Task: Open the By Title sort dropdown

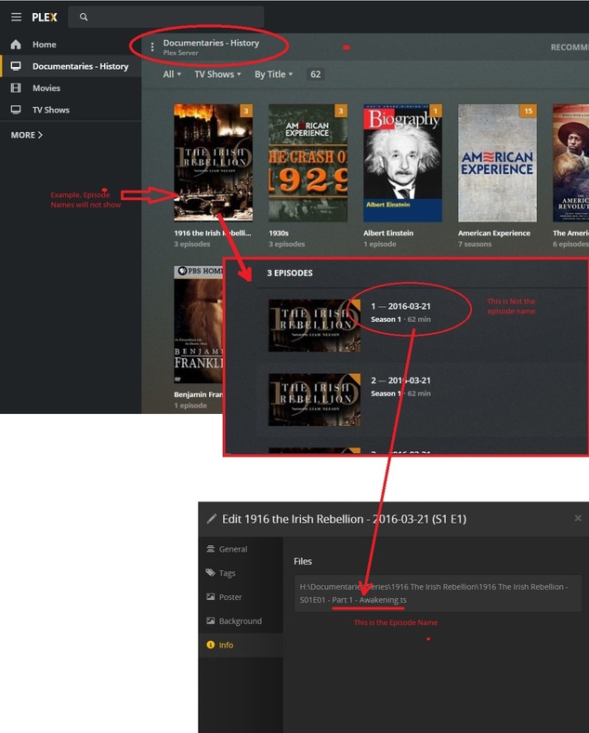Action: click(x=273, y=73)
